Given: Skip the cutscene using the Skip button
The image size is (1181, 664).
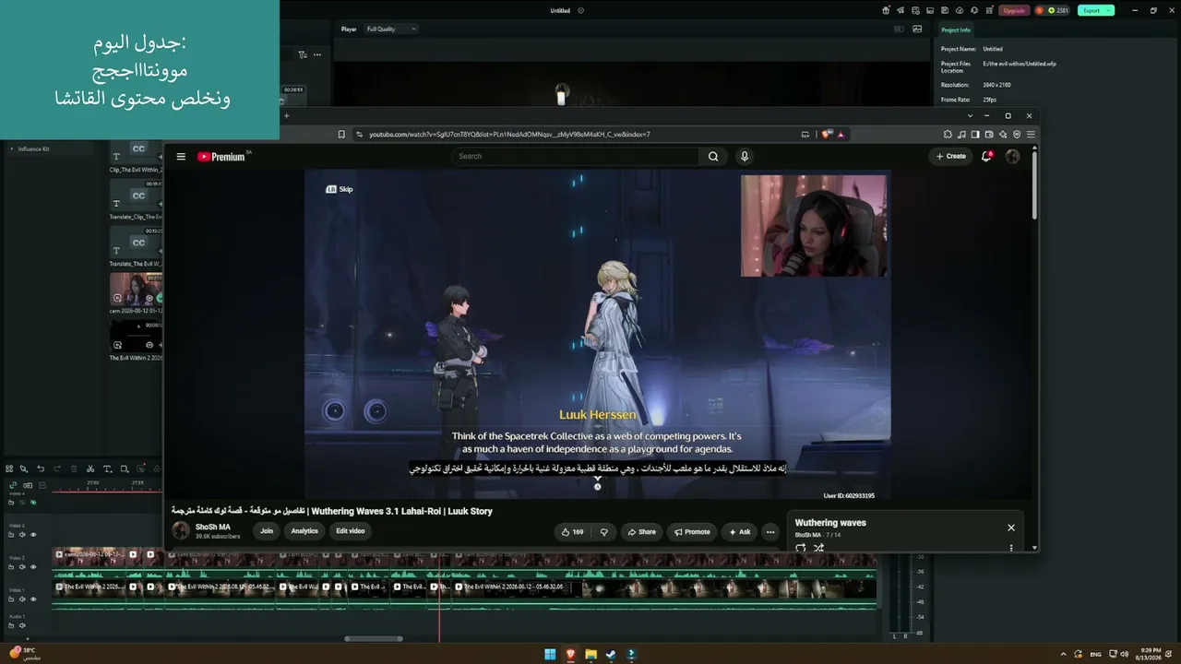Looking at the screenshot, I should coord(340,189).
